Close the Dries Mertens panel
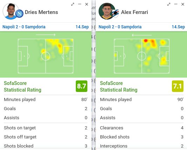 pos(87,4)
